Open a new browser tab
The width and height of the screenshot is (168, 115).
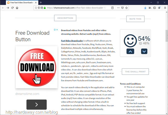[x=41, y=2]
